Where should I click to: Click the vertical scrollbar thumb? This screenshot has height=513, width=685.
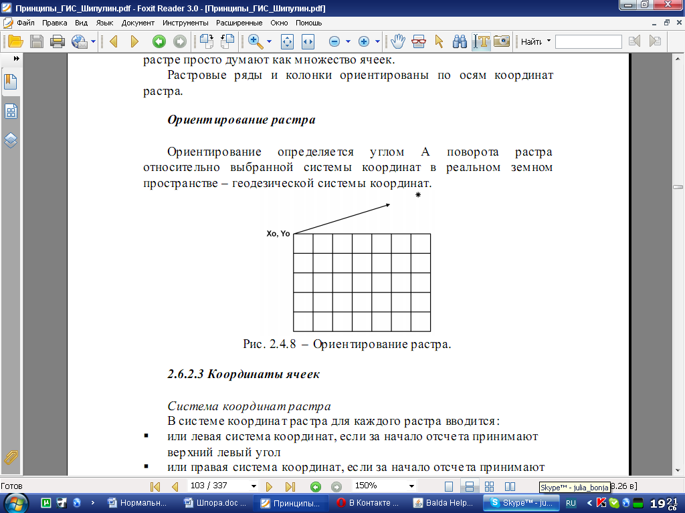point(678,187)
